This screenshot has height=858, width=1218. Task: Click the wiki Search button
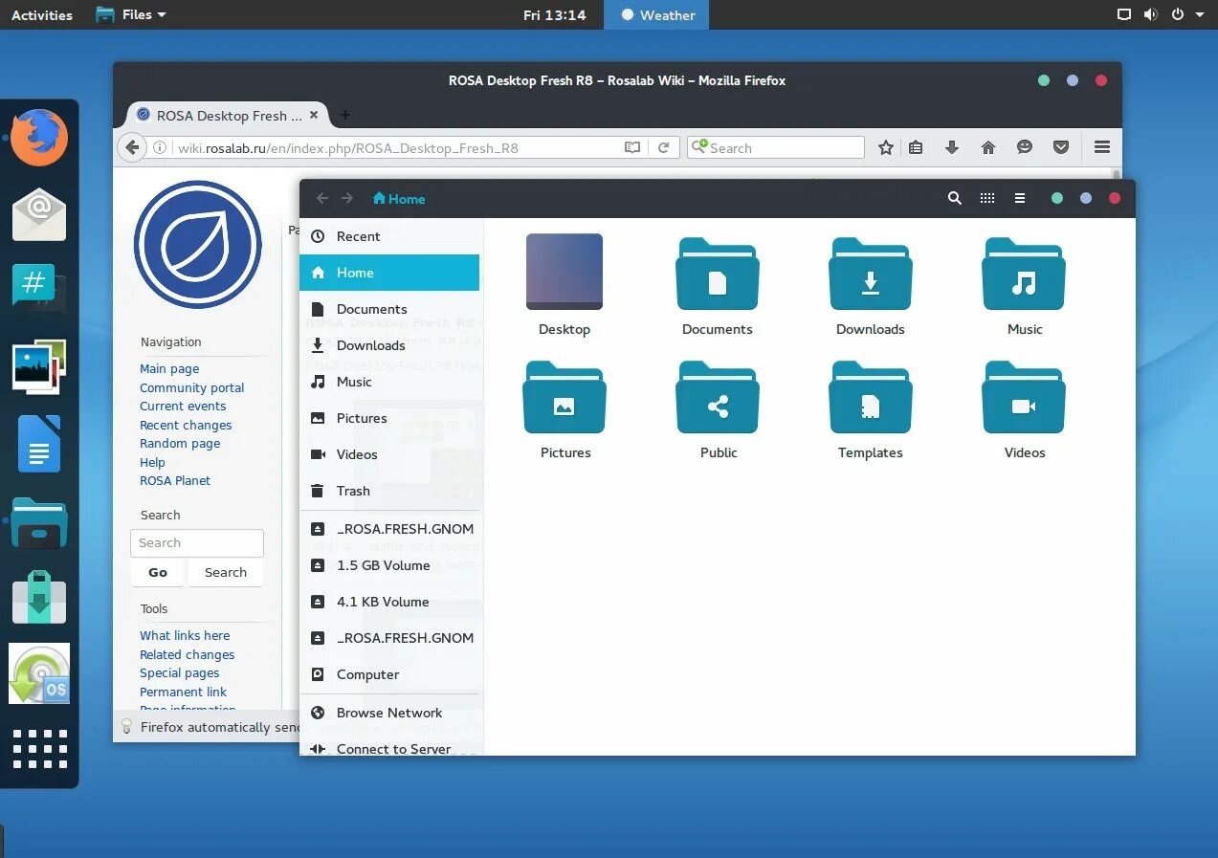(225, 572)
